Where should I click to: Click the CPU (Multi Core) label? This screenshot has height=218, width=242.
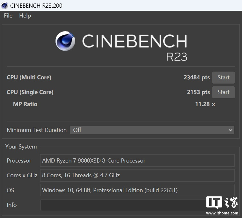pyautogui.click(x=29, y=77)
